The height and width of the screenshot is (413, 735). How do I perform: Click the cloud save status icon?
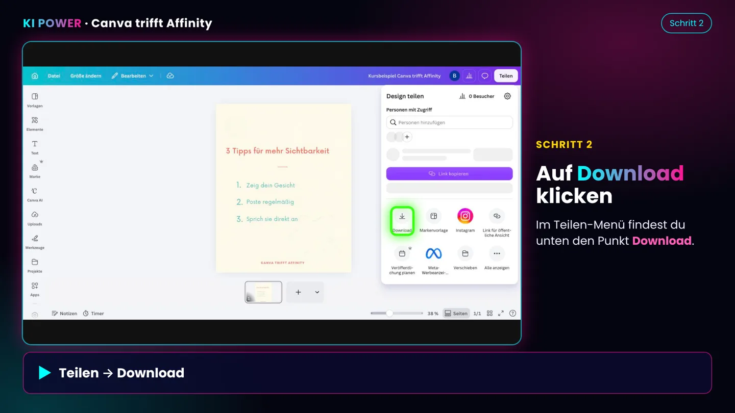170,76
